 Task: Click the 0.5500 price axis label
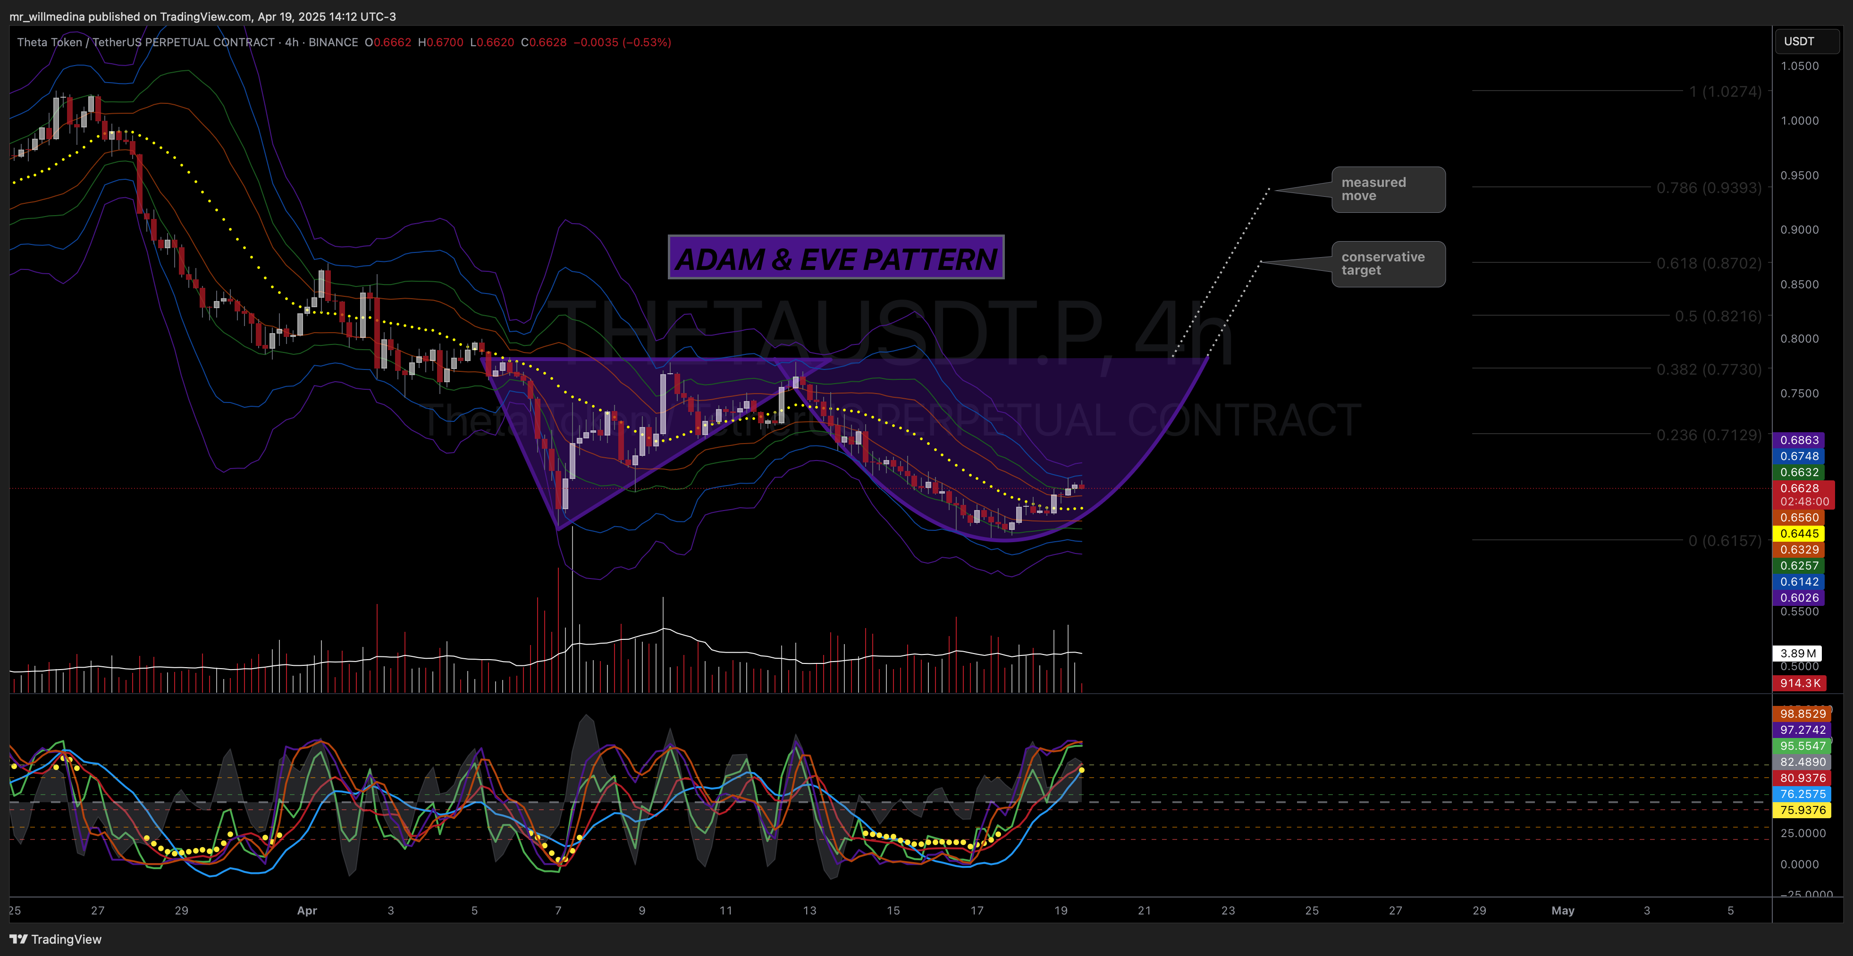[1799, 612]
